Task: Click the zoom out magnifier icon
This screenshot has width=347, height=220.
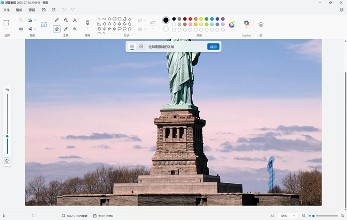Action: (304, 215)
